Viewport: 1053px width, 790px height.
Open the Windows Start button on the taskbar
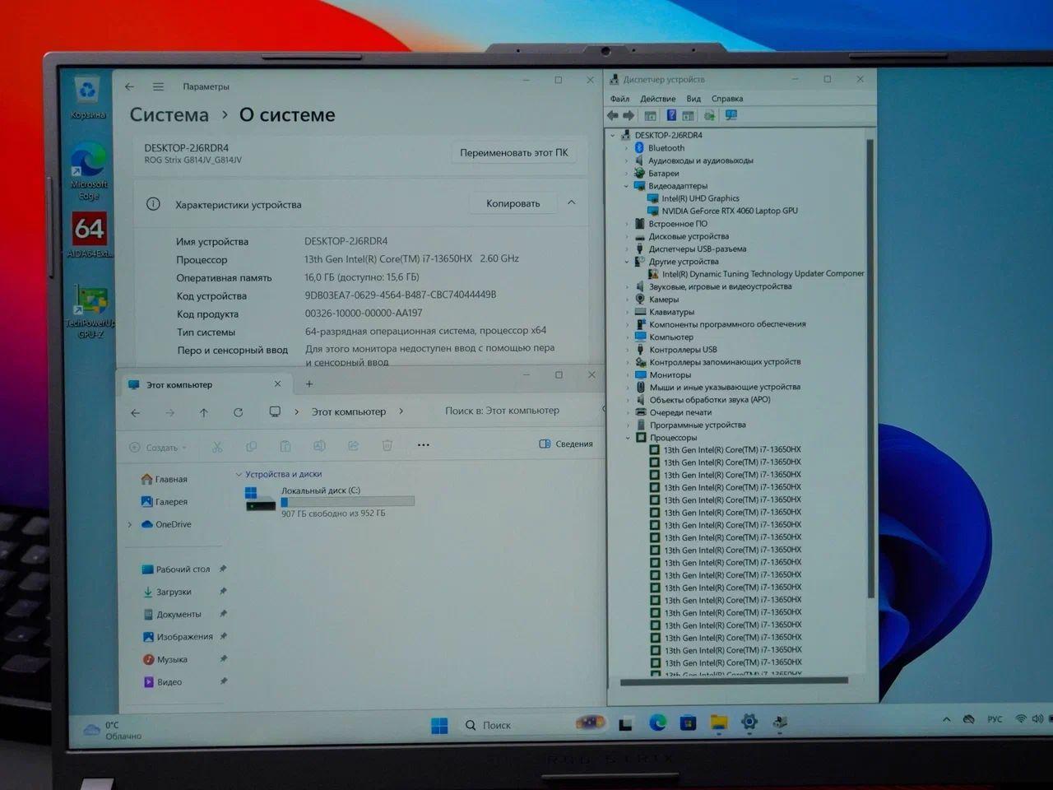pos(439,725)
